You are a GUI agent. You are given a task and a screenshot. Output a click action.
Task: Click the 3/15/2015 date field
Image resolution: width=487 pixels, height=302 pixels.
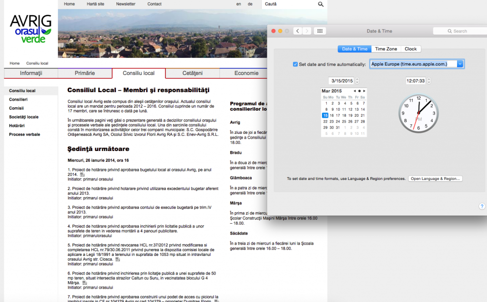[x=341, y=81]
